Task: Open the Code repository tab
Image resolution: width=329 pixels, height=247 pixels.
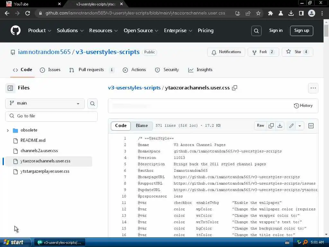Action: coord(22,70)
